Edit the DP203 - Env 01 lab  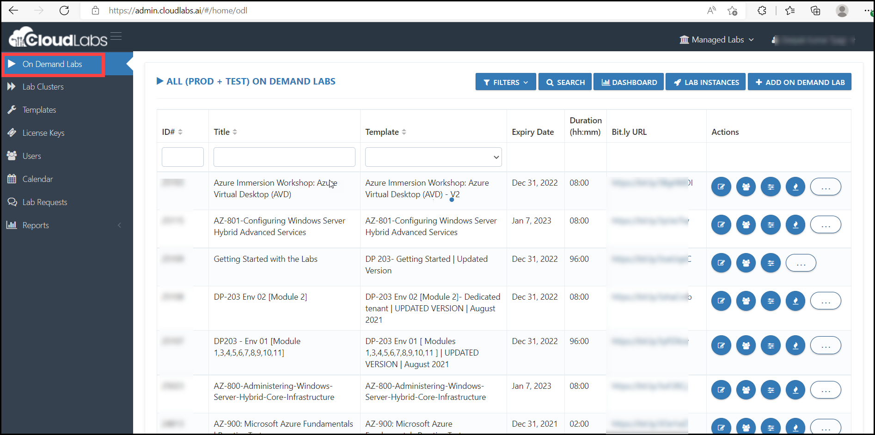pyautogui.click(x=721, y=345)
